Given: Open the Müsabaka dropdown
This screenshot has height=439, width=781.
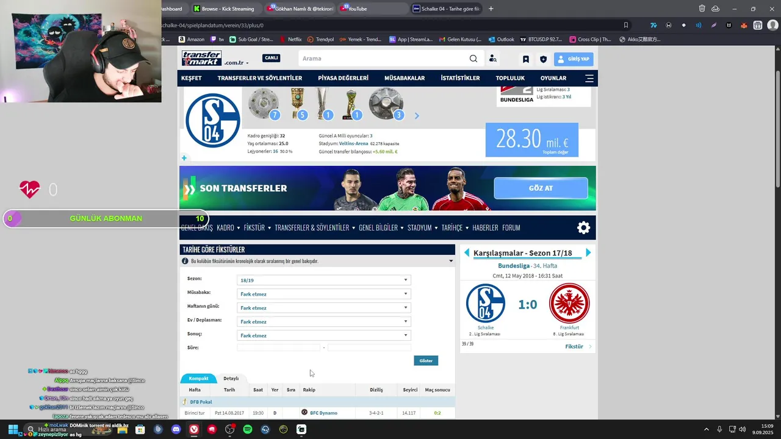Looking at the screenshot, I should coord(323,294).
